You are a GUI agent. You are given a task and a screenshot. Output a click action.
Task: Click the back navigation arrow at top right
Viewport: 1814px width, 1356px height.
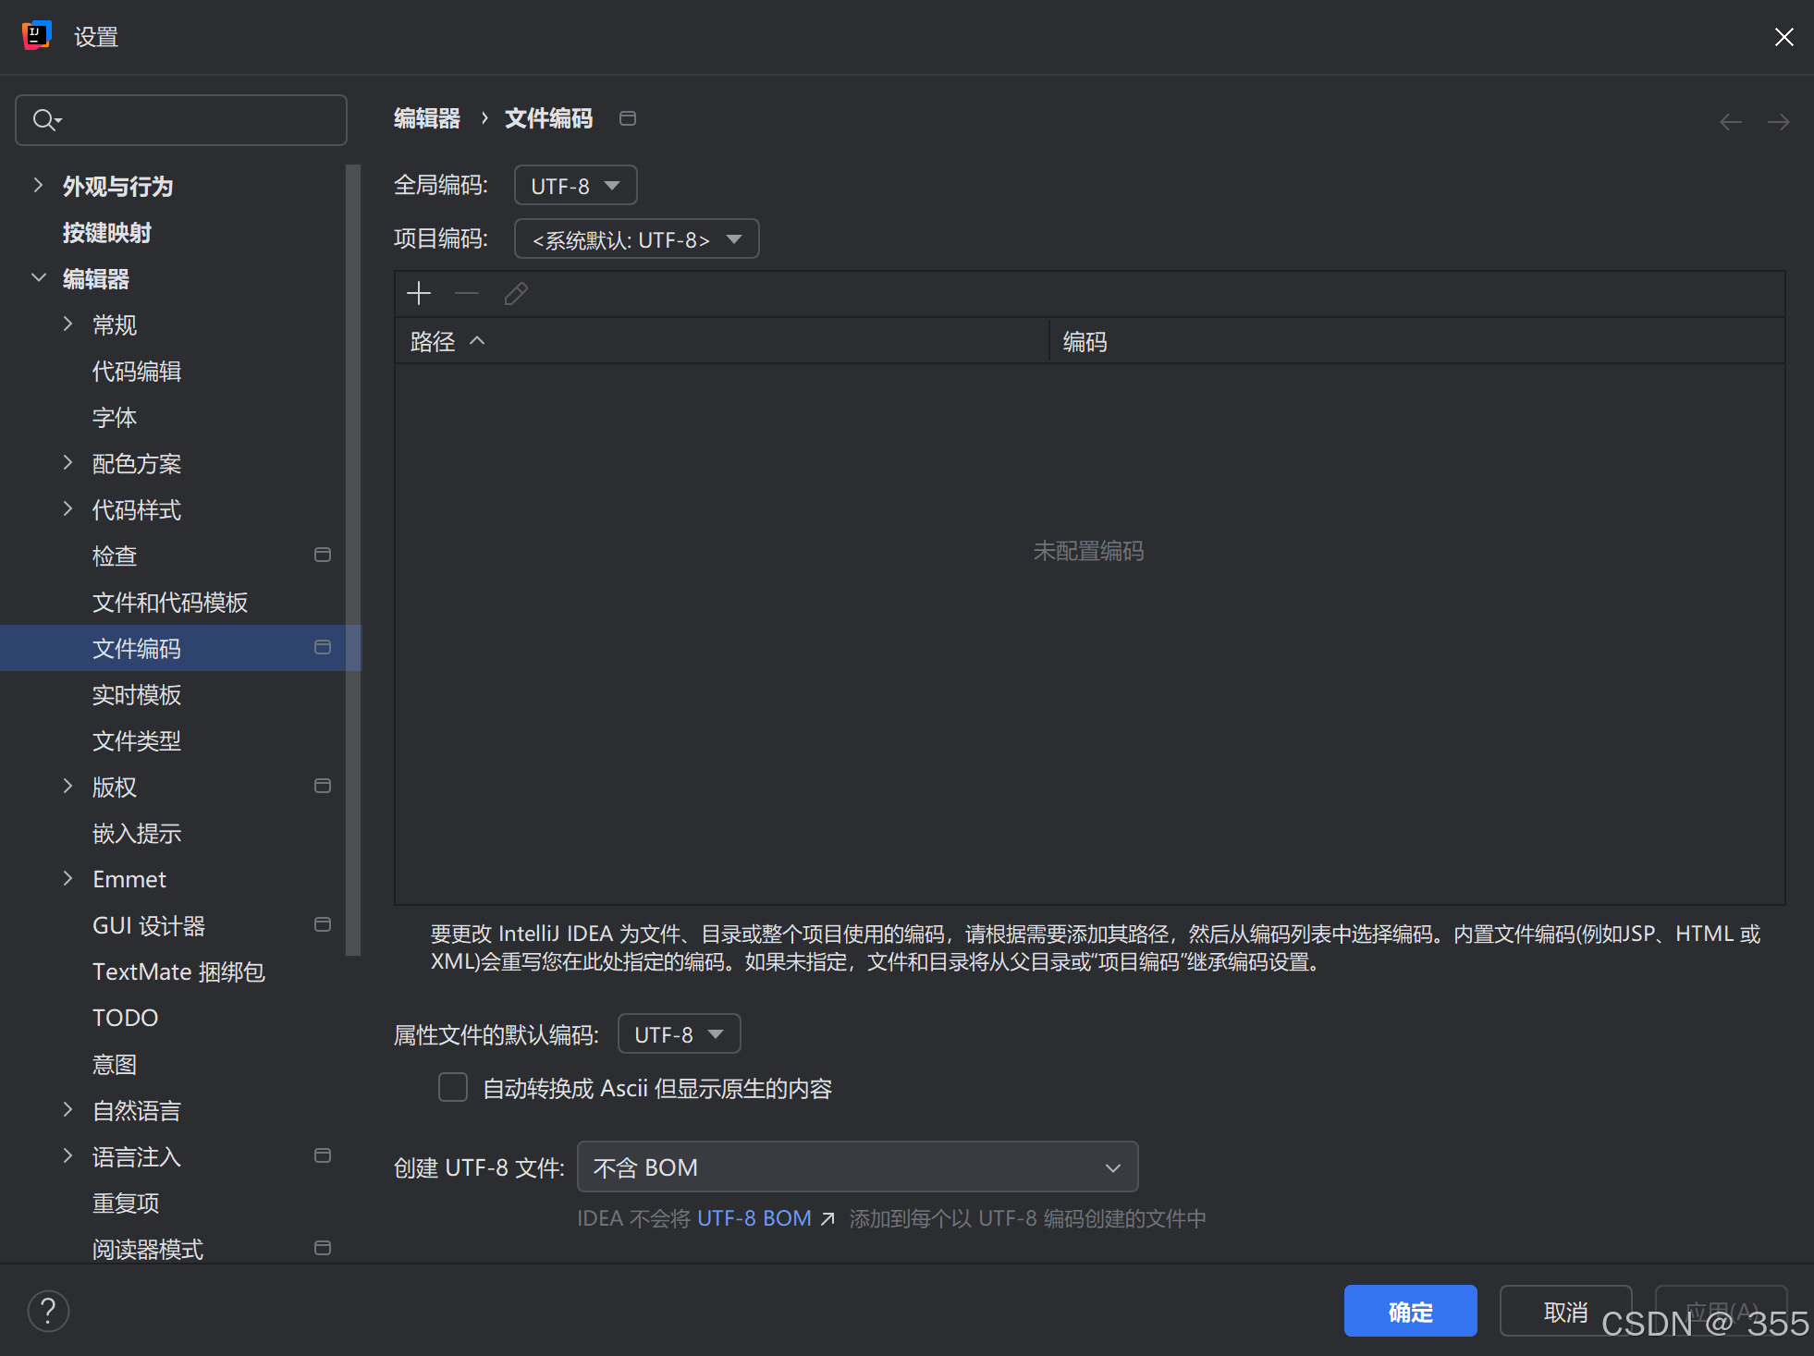coord(1730,121)
